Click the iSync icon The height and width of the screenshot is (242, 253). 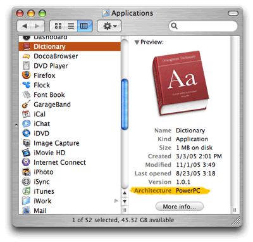27,182
